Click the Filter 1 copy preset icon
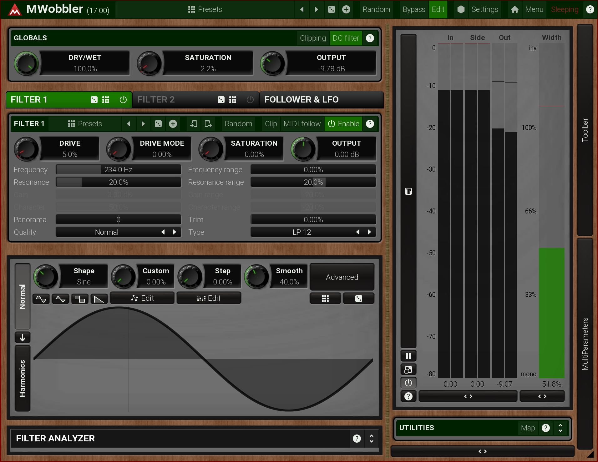 [x=194, y=124]
